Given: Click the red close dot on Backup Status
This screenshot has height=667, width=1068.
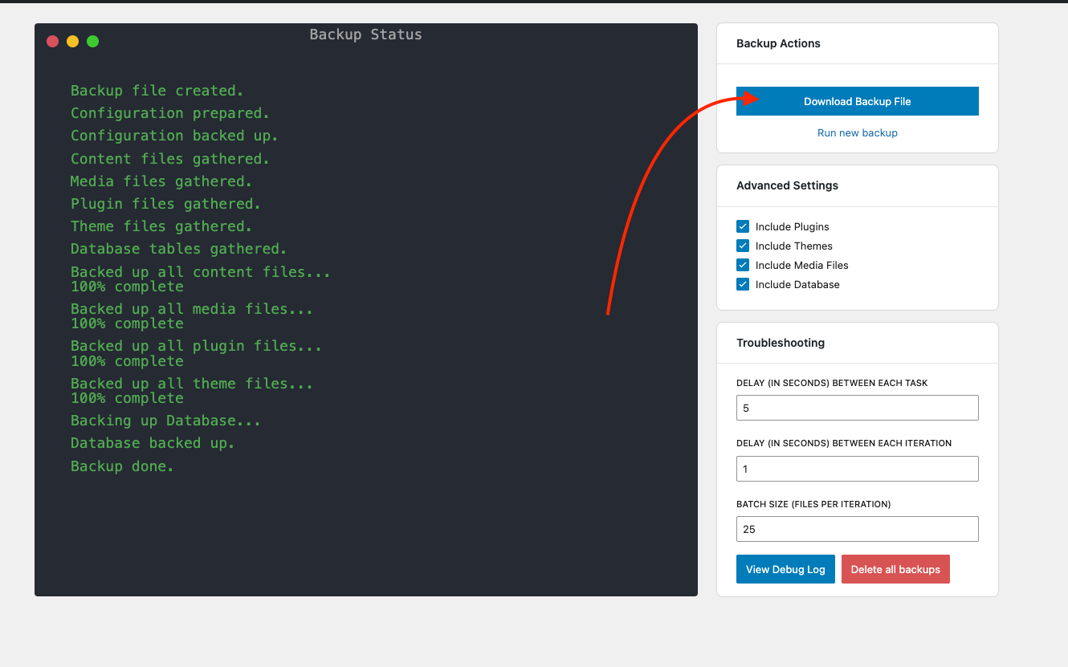Looking at the screenshot, I should pyautogui.click(x=53, y=41).
